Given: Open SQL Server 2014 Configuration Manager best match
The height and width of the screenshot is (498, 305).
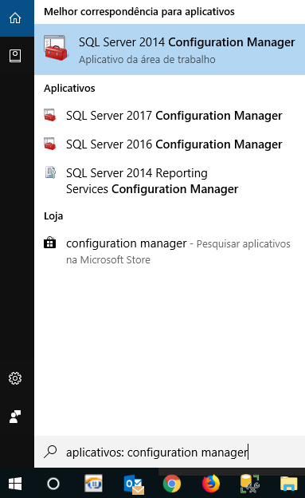Looking at the screenshot, I should point(170,49).
